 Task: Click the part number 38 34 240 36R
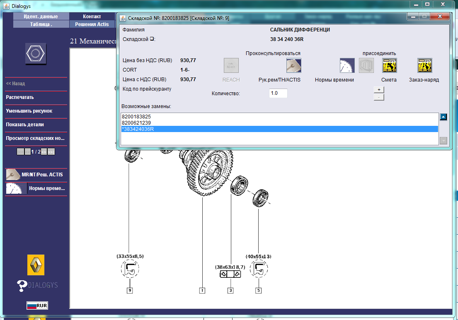tap(286, 39)
